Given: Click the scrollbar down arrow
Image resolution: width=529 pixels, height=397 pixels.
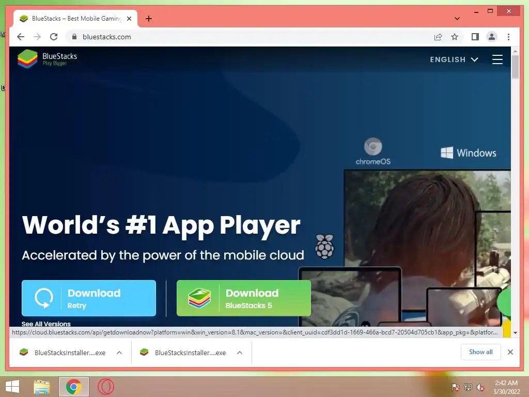Looking at the screenshot, I should [515, 333].
